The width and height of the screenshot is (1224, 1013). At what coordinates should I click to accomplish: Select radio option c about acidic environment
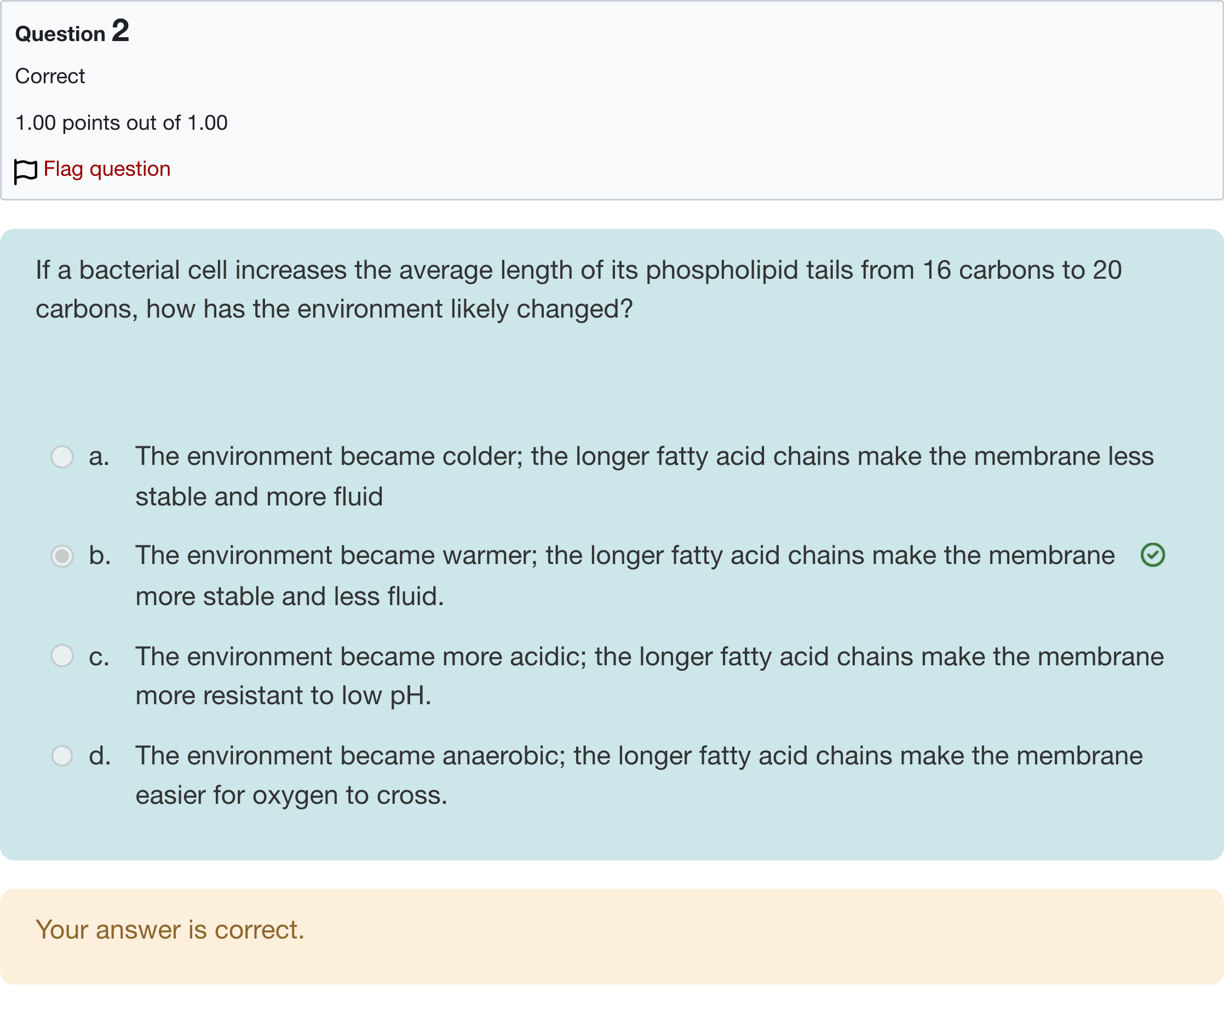(x=62, y=655)
